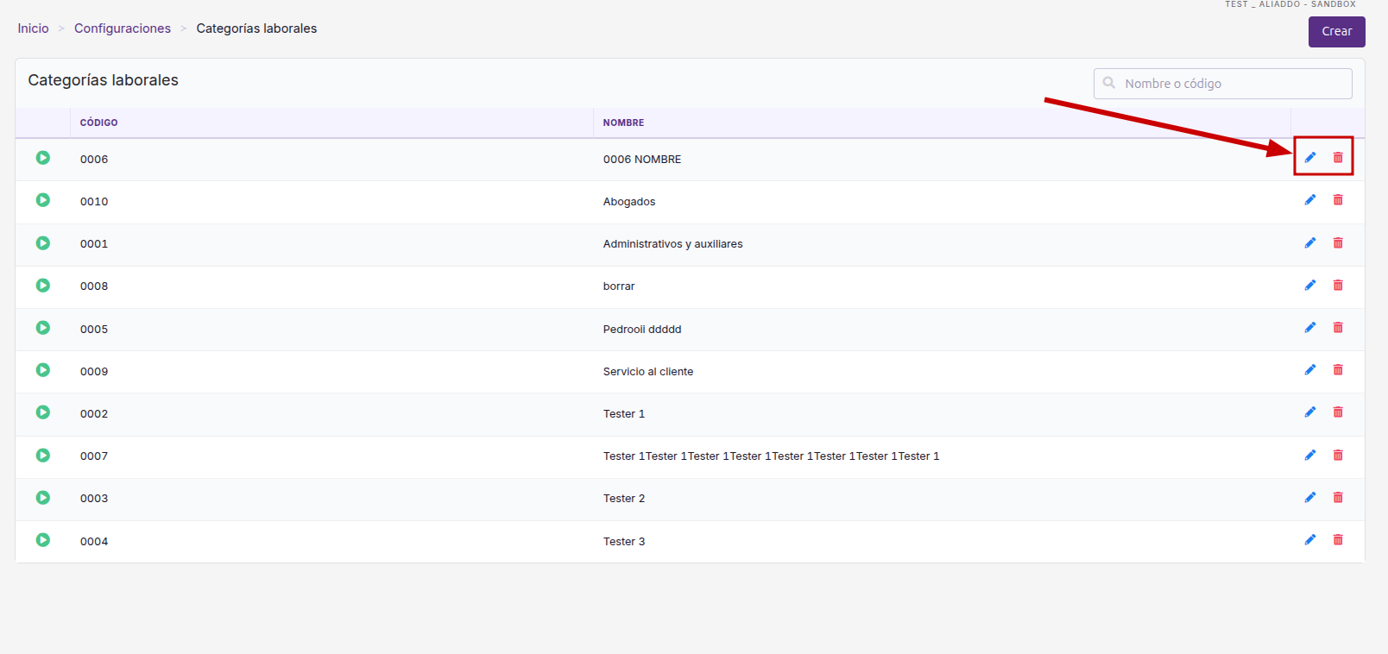This screenshot has width=1388, height=654.
Task: Click the pencil icon for Abogados
Action: [1310, 199]
